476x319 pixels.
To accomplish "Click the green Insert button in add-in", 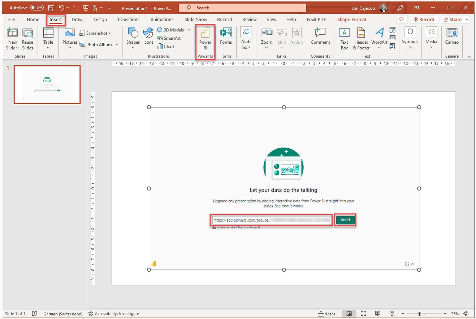I will tap(345, 220).
